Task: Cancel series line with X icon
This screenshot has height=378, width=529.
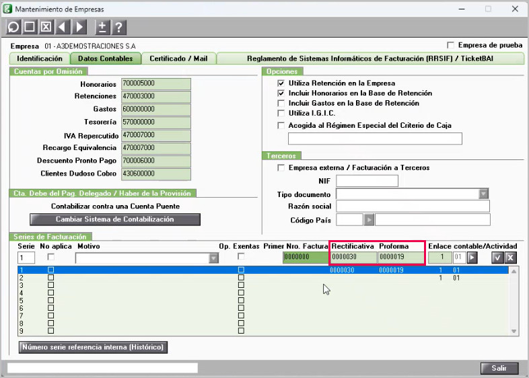Action: click(x=510, y=258)
